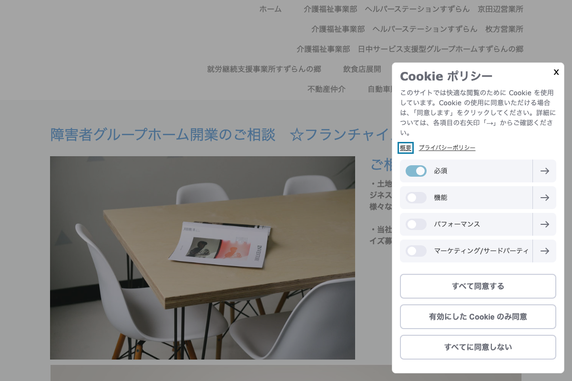This screenshot has height=381, width=572.
Task: Open 飲食店展開 menu item
Action: [362, 69]
